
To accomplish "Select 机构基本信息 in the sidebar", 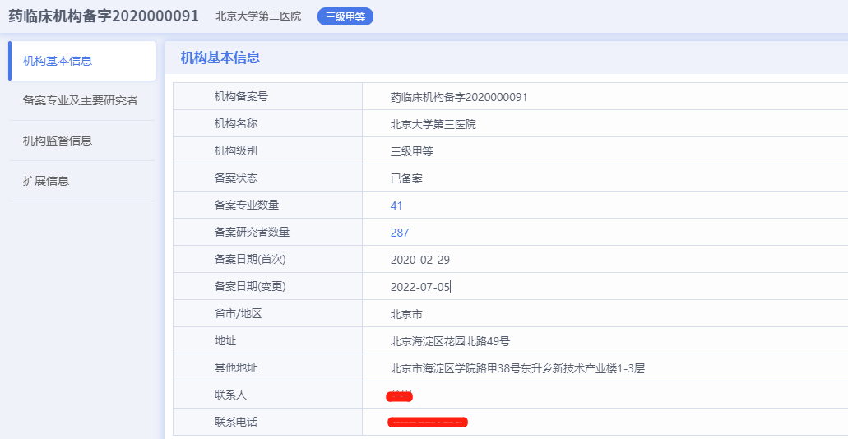I will (x=82, y=61).
